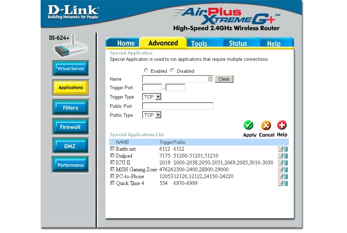Edit the Quick Time 4 entry
Image resolution: width=347 pixels, height=233 pixels.
point(280,183)
